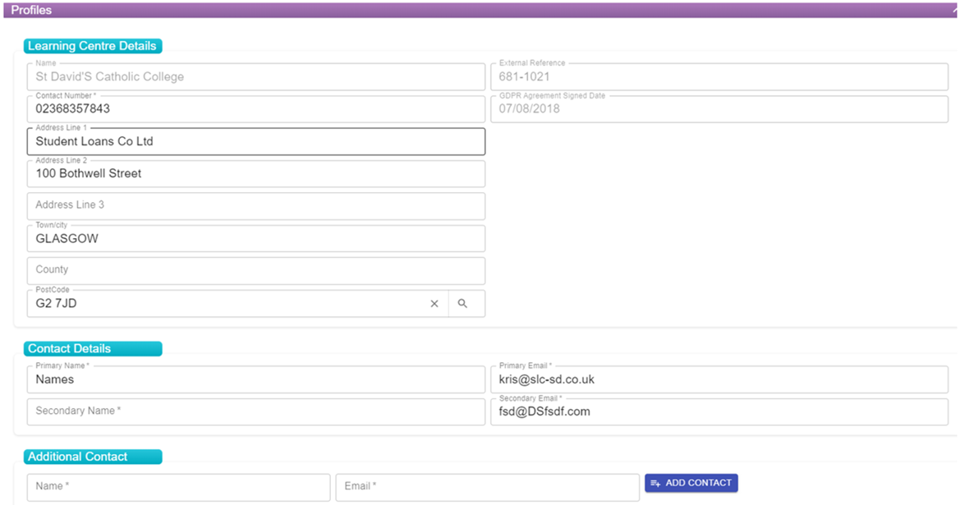The height and width of the screenshot is (505, 960).
Task: Clear the PostCode field with the X icon
Action: coord(434,304)
